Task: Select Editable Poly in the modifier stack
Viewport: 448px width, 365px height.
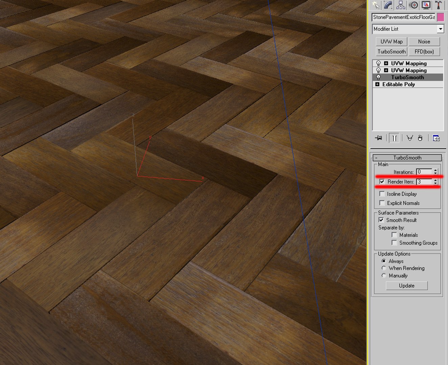Action: coord(398,84)
